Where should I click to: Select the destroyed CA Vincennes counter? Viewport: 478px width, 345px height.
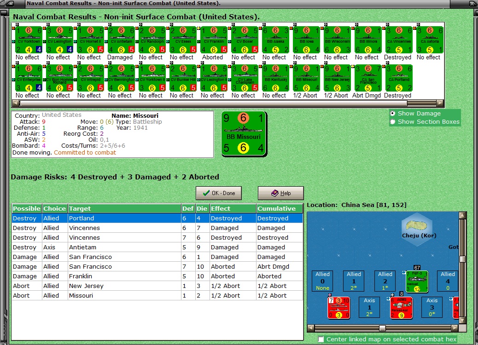[399, 40]
